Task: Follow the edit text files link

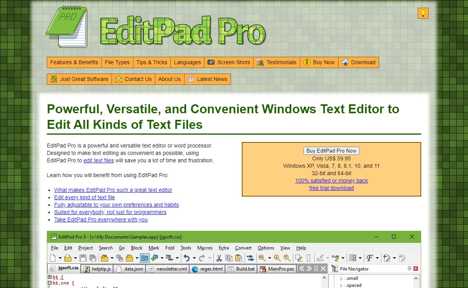Action: click(x=99, y=160)
